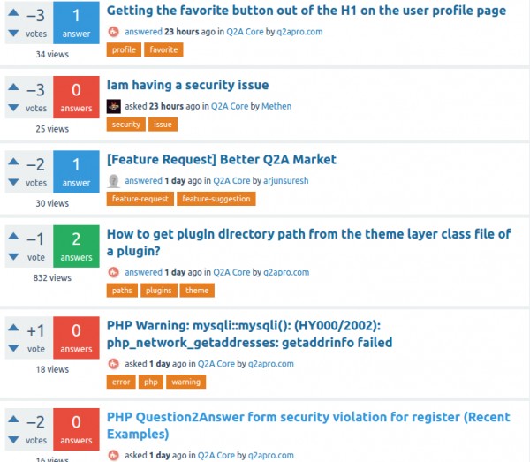Click arjunsuresh's avatar image
This screenshot has height=462, width=530.
coord(113,180)
